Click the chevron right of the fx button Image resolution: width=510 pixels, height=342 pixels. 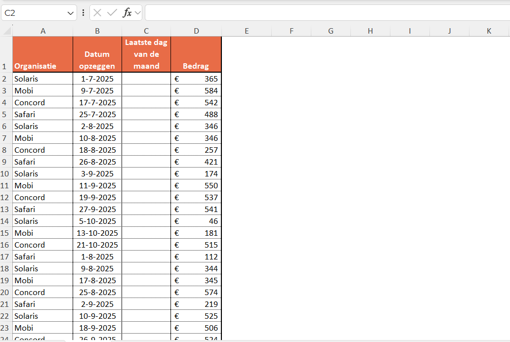click(x=137, y=12)
